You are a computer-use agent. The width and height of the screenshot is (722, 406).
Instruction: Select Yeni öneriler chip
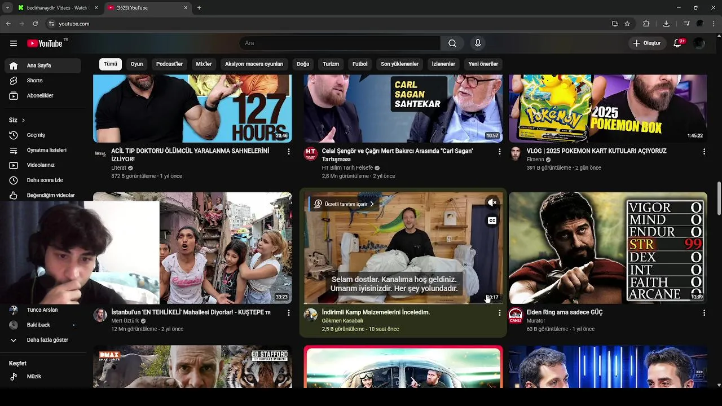(483, 64)
